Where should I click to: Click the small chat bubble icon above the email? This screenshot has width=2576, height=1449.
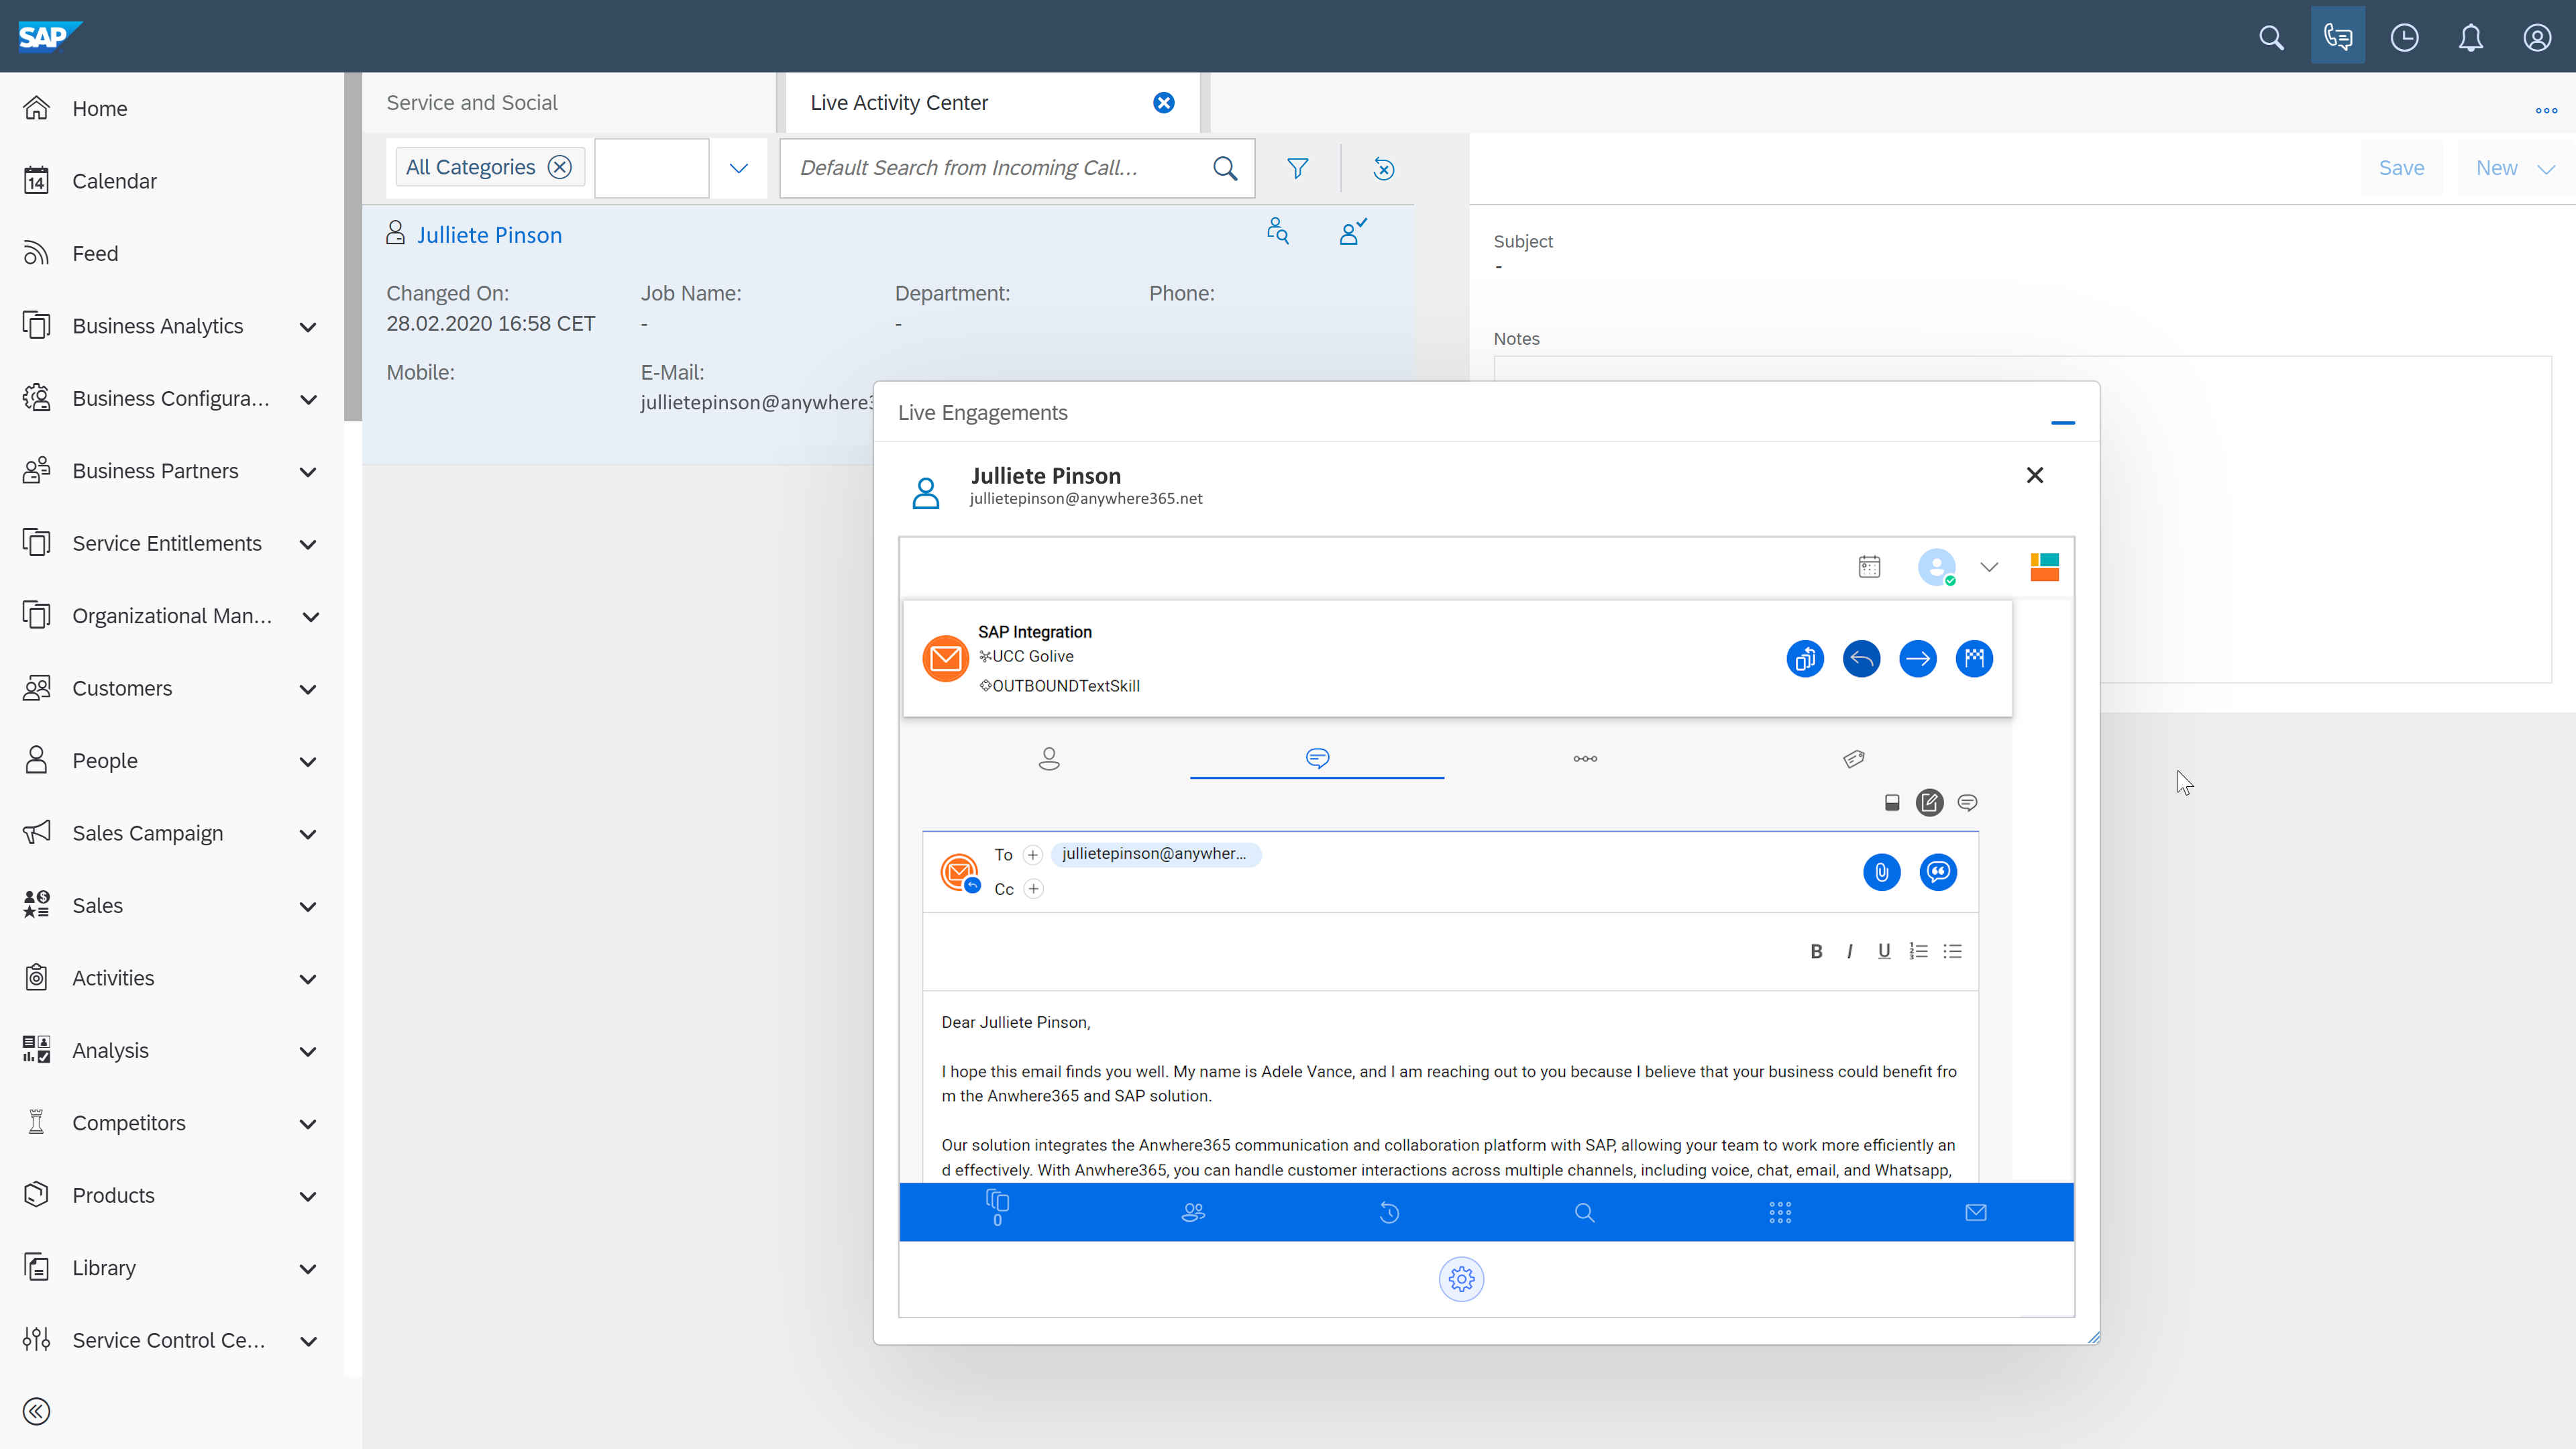click(1967, 802)
